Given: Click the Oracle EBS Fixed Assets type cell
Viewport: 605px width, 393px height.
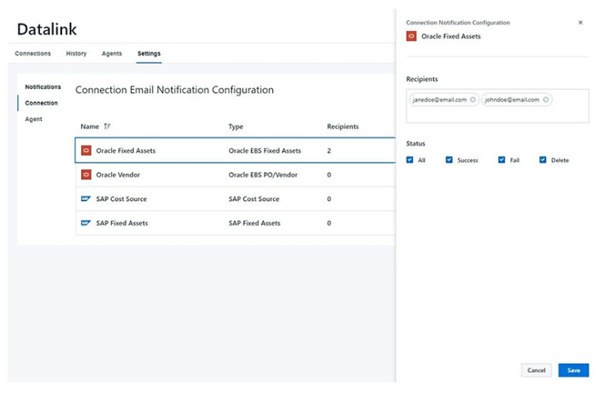Looking at the screenshot, I should coord(265,151).
